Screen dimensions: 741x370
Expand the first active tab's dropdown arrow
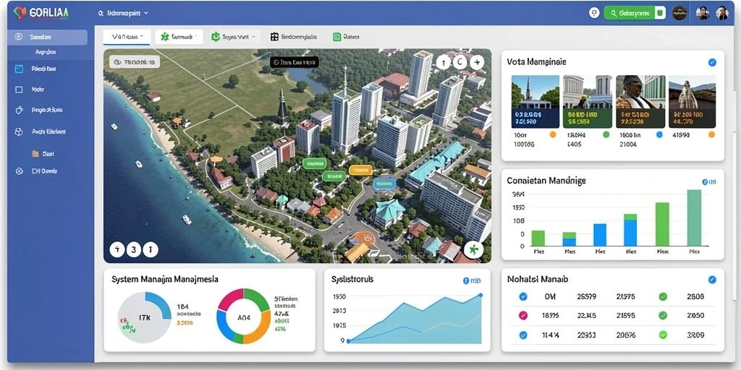[143, 36]
